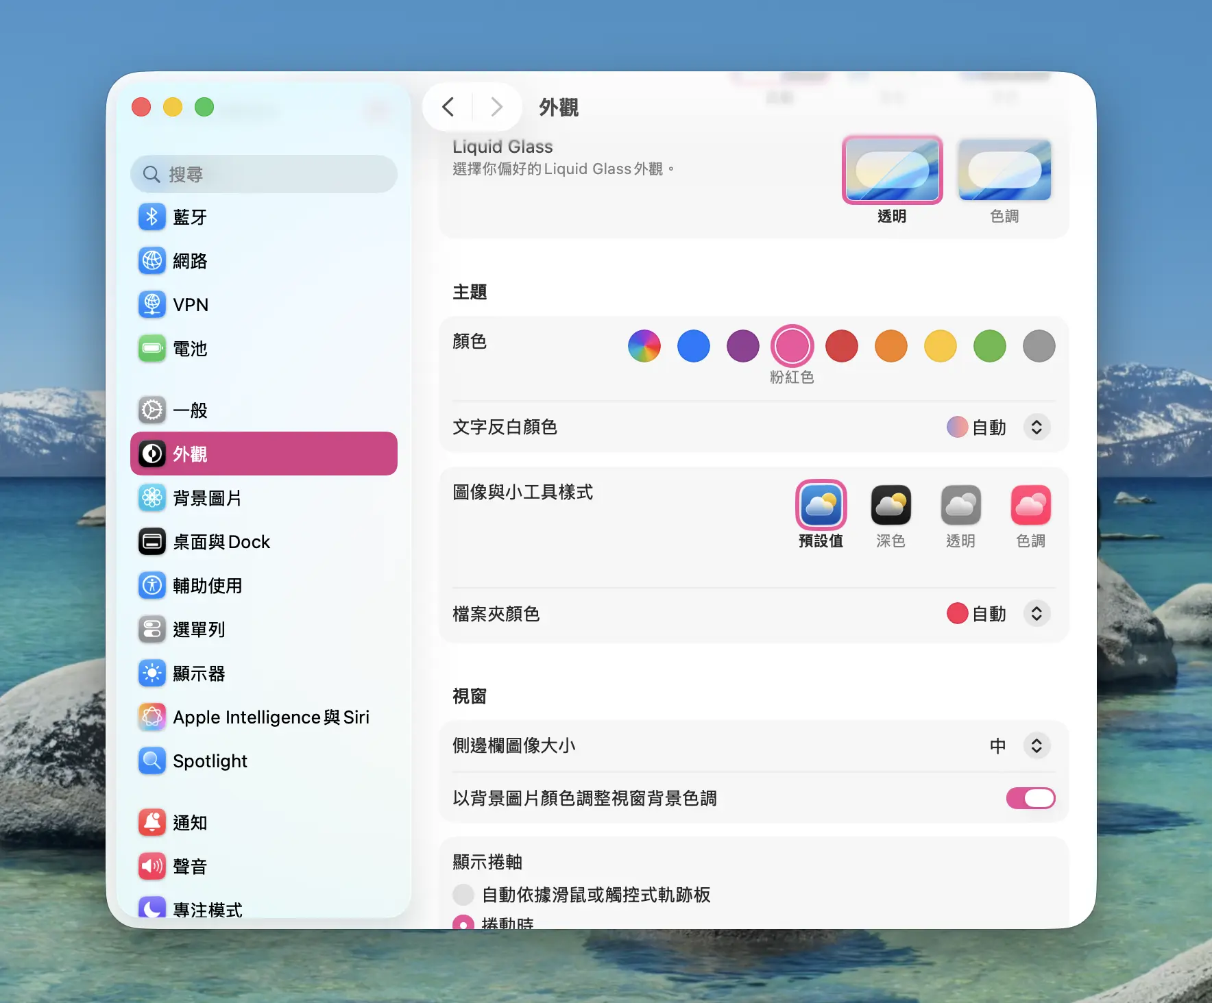The image size is (1212, 1003).
Task: Pick the pink 粉紅色 accent color
Action: [x=792, y=346]
